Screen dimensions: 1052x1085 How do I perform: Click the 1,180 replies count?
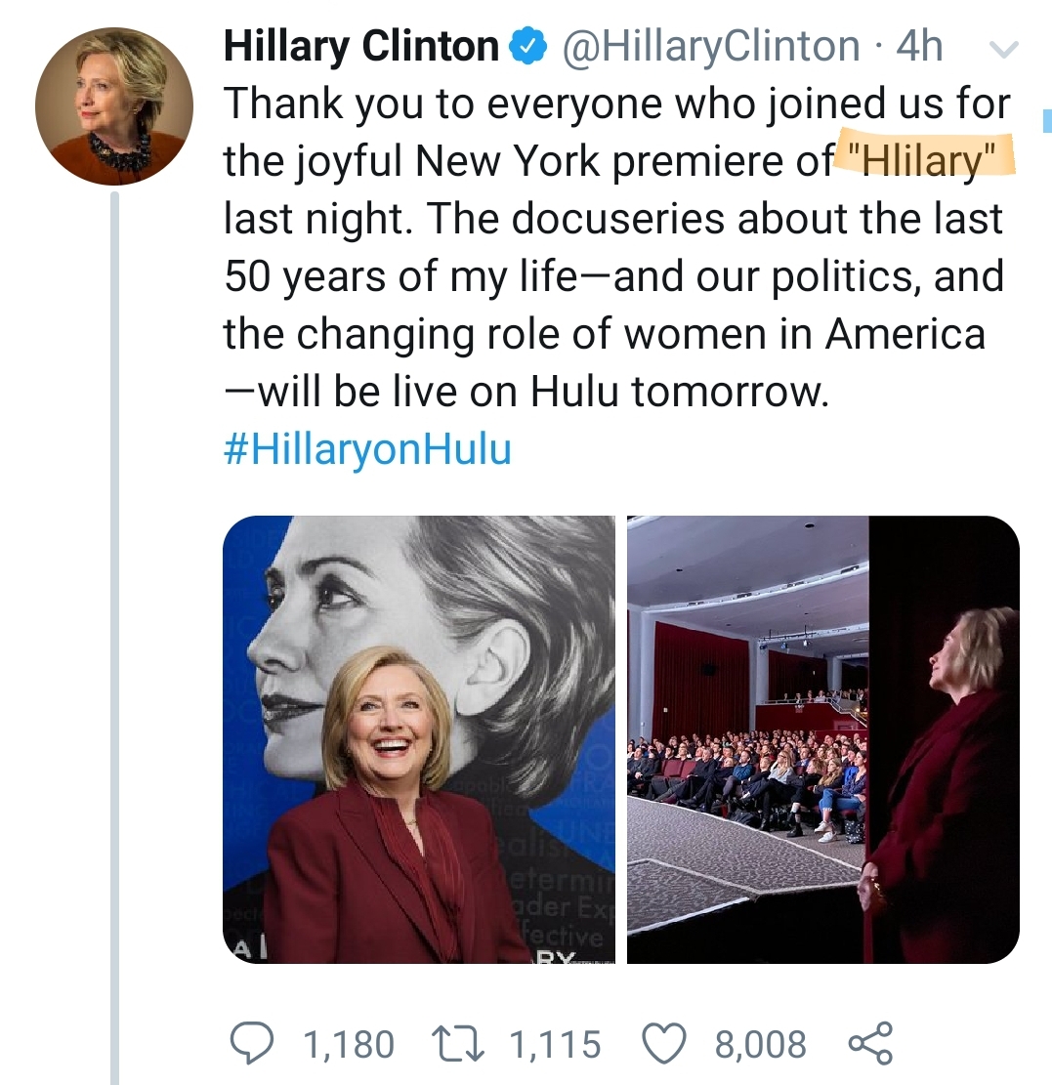(349, 1044)
